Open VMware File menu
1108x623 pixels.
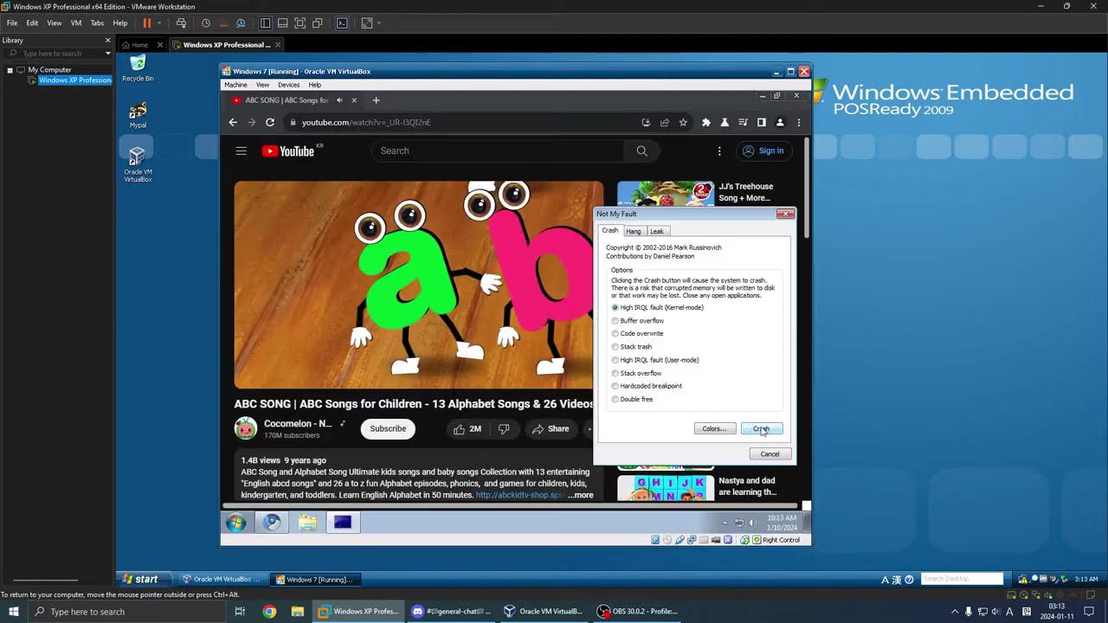click(12, 23)
